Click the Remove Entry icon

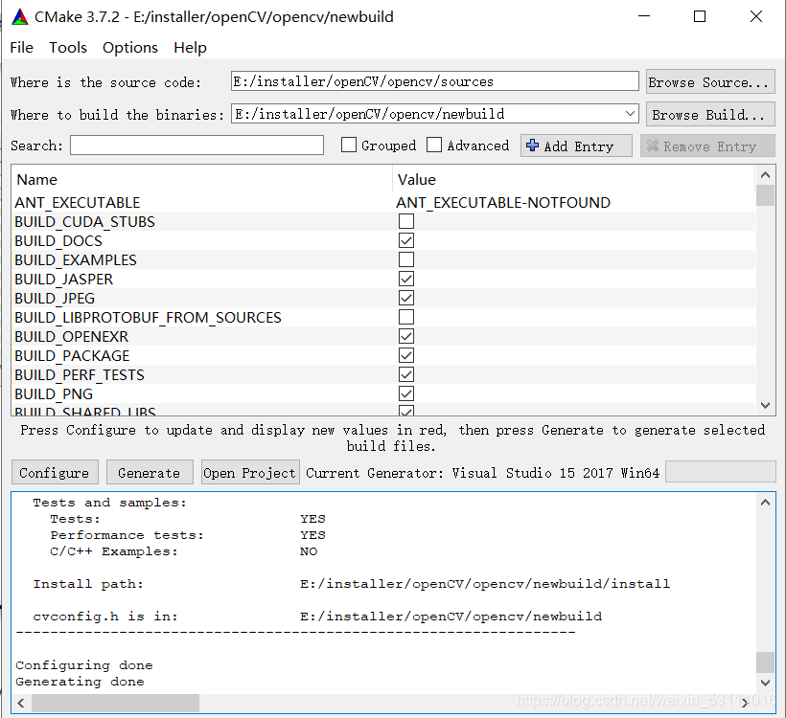pyautogui.click(x=652, y=146)
